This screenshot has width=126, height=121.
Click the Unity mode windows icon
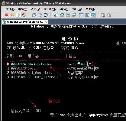(x=74, y=15)
